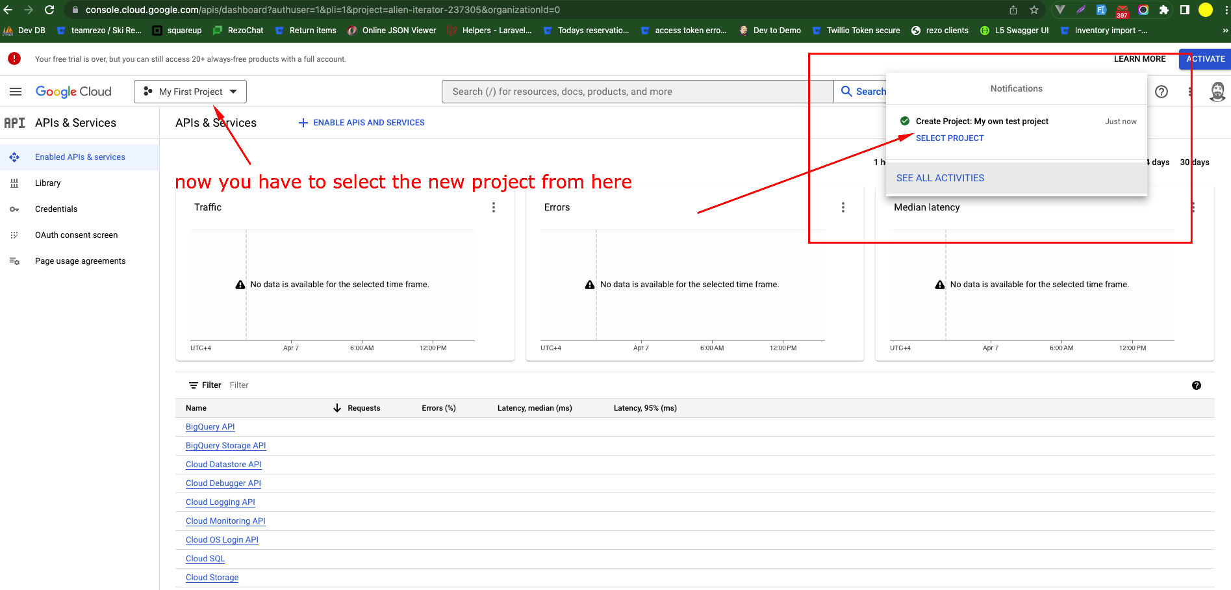
Task: Click the share page icon in address bar
Action: (x=1013, y=10)
